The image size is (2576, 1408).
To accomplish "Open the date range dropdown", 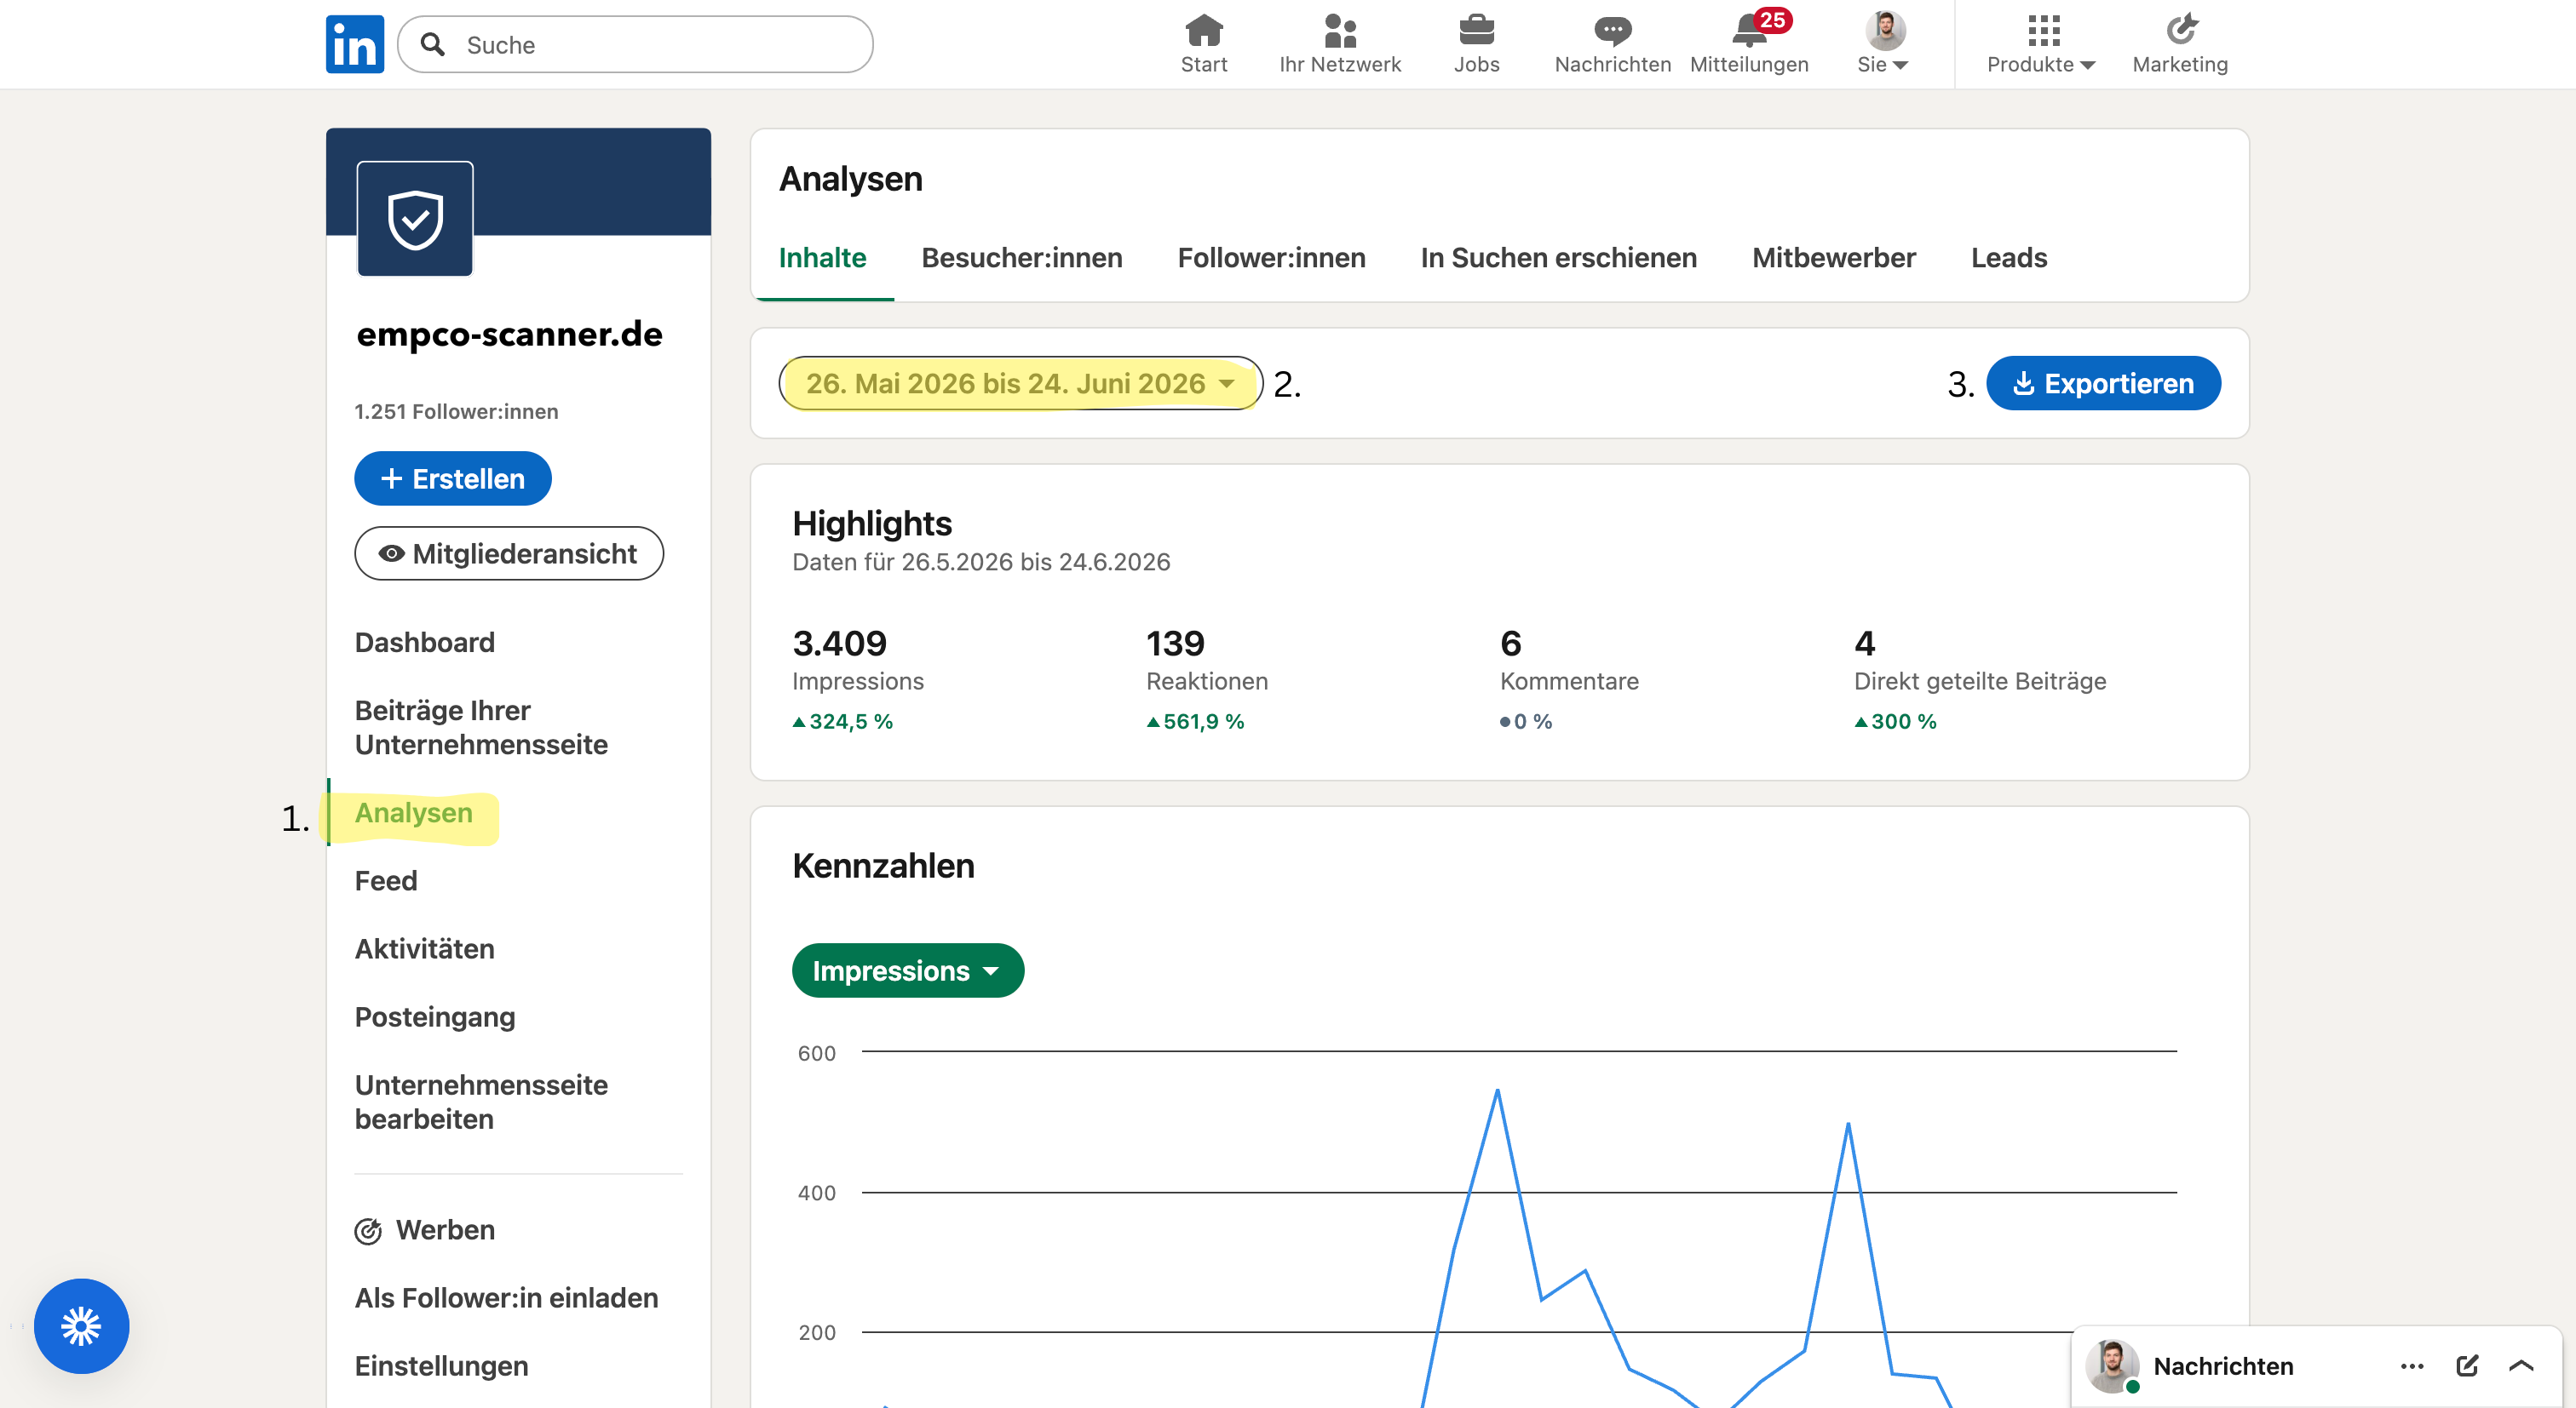I will point(1020,384).
